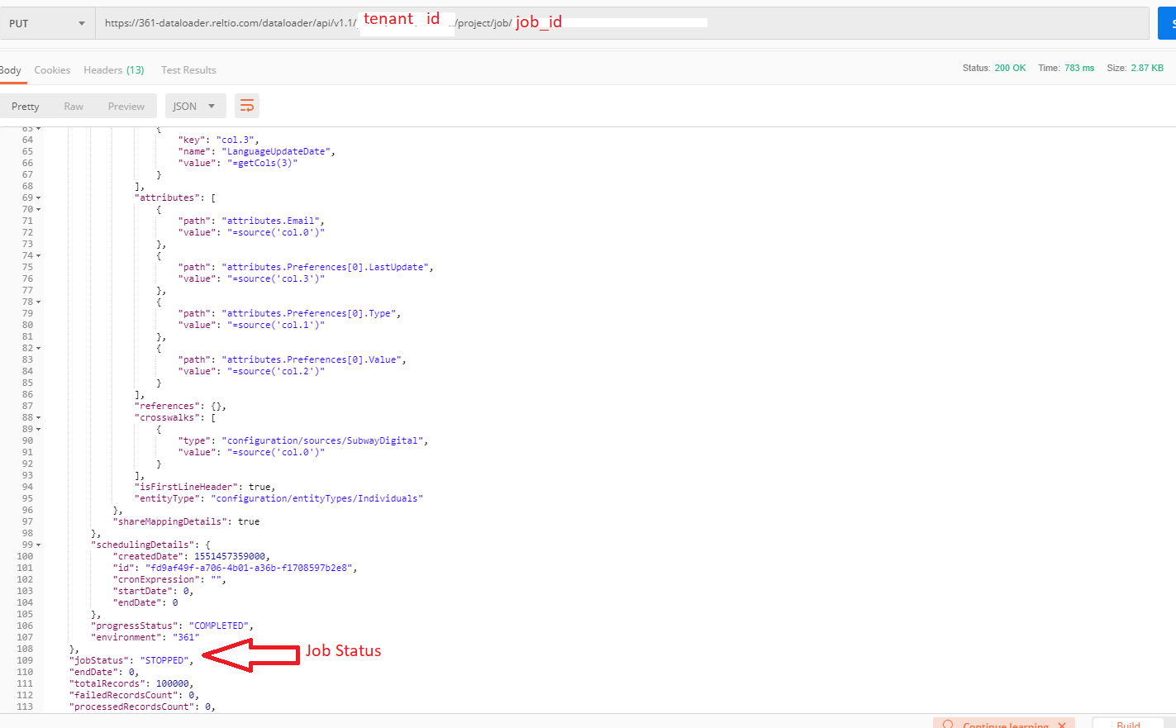Switch to the Body response tab
The width and height of the screenshot is (1176, 728).
click(11, 70)
